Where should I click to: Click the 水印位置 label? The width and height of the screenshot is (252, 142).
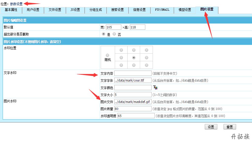point(10,48)
